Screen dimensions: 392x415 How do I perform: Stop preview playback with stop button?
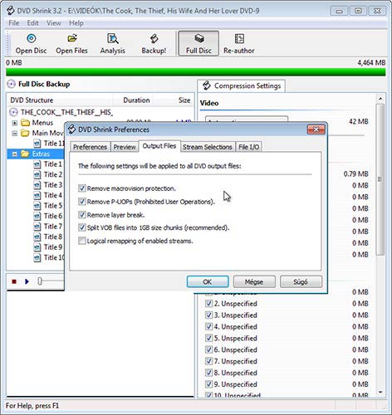14,281
